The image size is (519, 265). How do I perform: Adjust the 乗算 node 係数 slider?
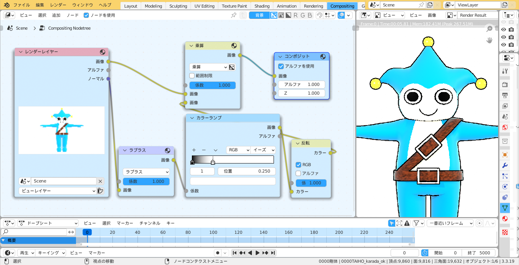click(x=212, y=85)
